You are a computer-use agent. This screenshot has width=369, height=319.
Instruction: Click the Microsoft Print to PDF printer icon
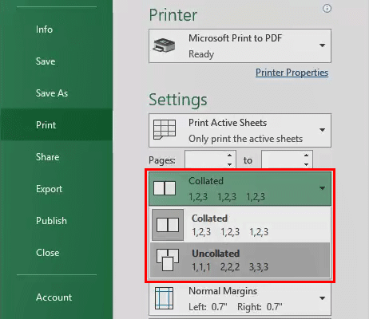(164, 45)
